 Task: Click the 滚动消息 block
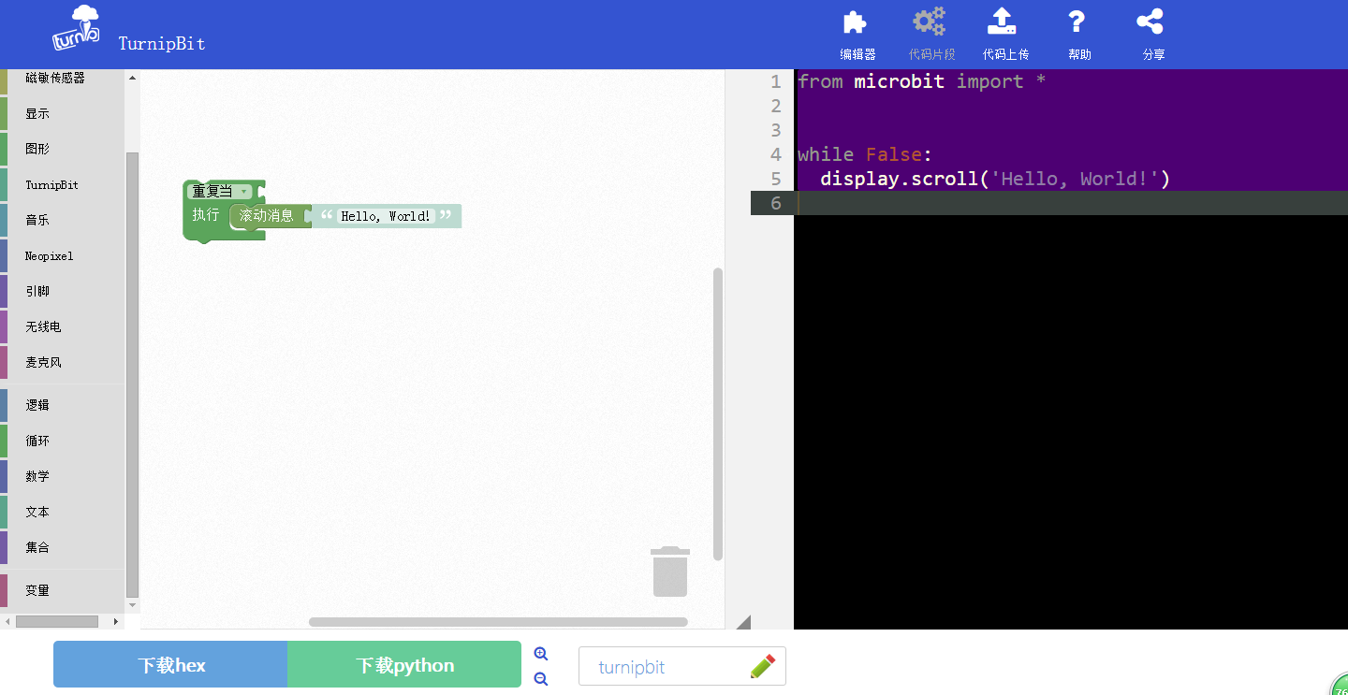[x=267, y=216]
